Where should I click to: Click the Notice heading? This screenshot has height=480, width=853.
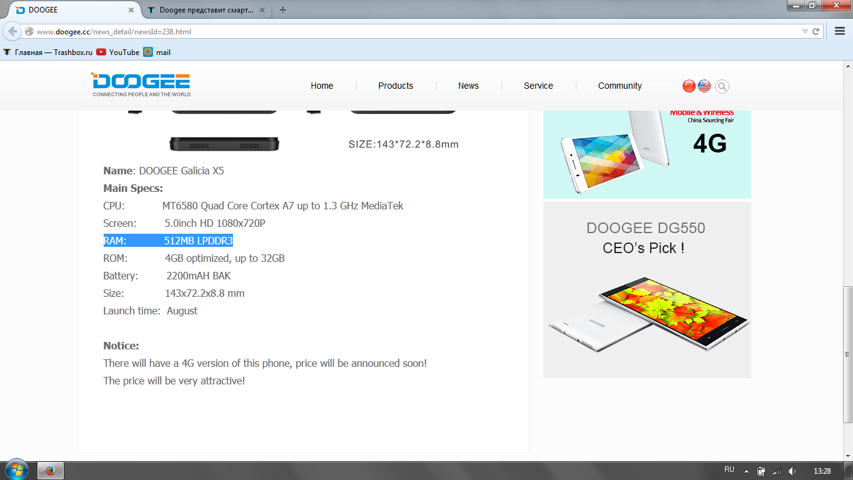coord(121,346)
